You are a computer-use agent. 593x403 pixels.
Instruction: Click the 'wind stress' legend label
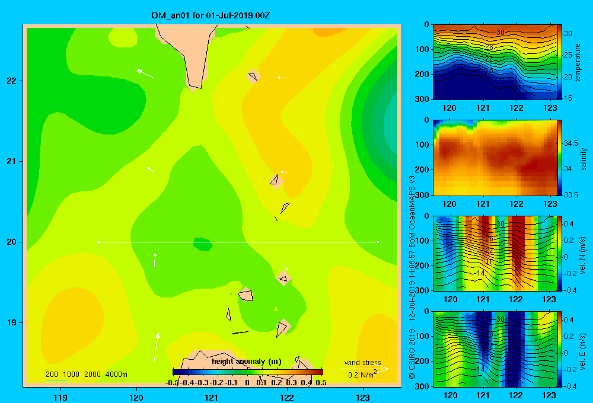point(362,362)
